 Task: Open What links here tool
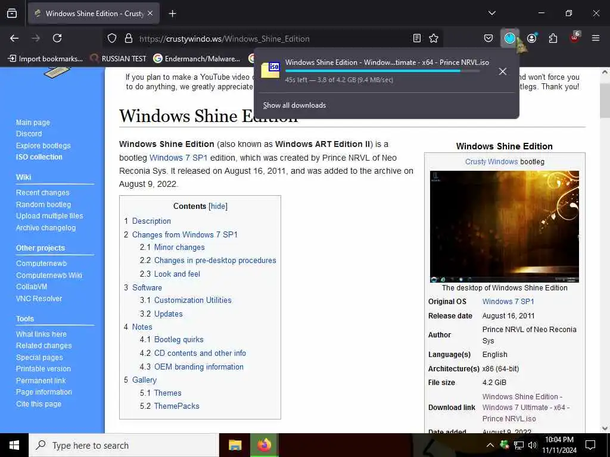click(41, 334)
